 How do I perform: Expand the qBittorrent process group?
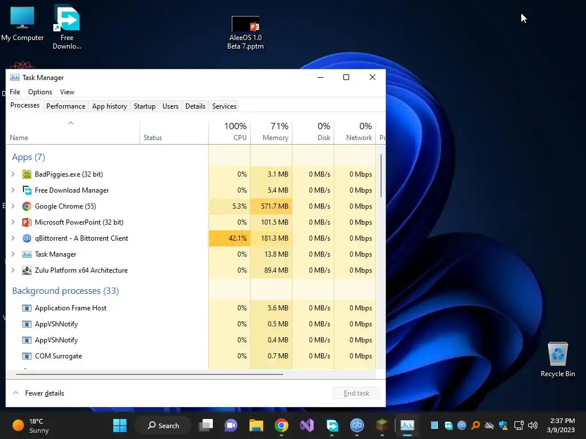(13, 238)
